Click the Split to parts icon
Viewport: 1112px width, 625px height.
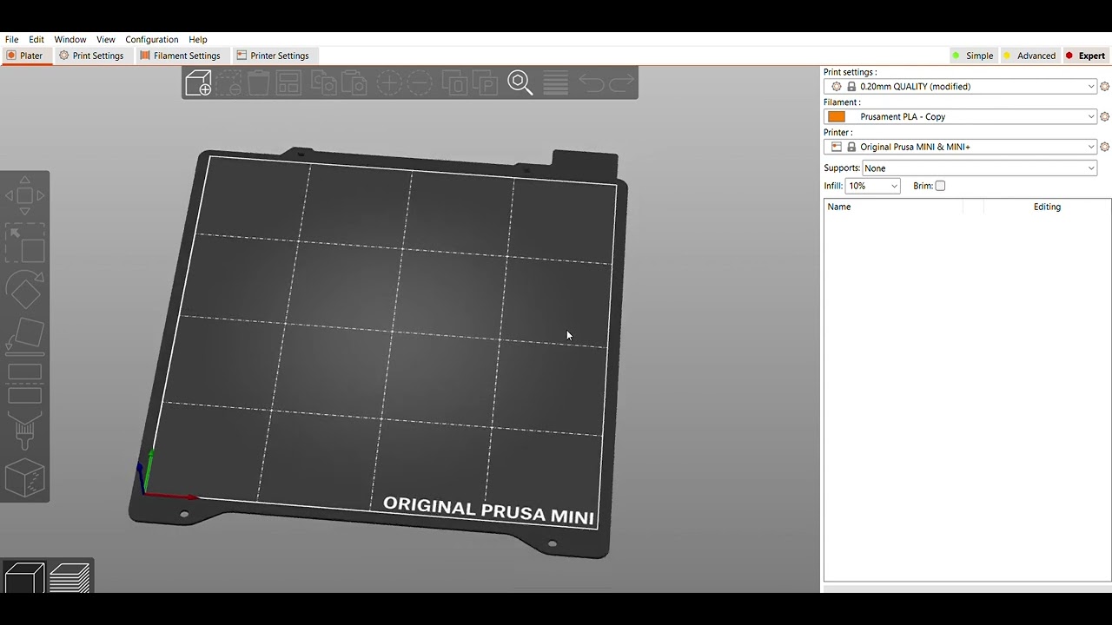485,82
